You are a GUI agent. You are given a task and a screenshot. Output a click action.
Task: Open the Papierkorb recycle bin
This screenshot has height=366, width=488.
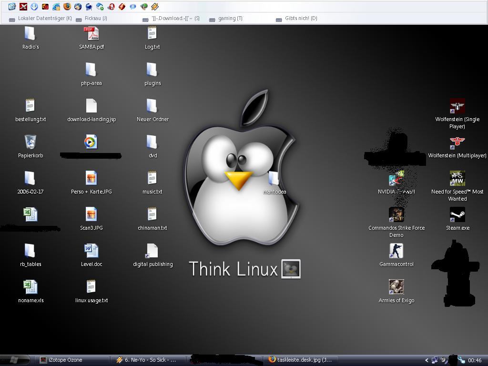click(30, 147)
